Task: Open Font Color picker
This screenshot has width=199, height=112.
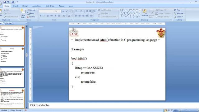Action: tap(69, 16)
